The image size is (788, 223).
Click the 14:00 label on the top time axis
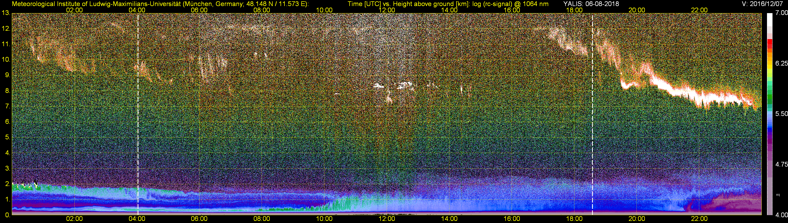pyautogui.click(x=449, y=10)
